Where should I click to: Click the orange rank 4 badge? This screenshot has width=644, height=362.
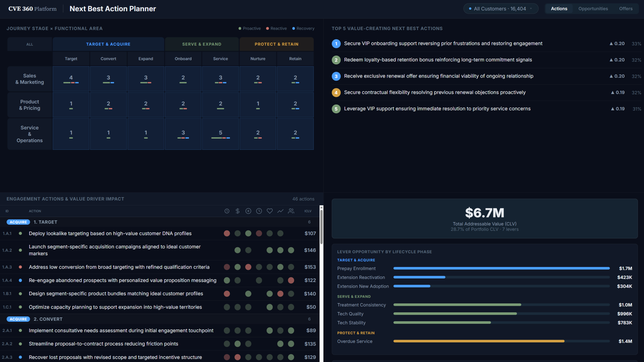[x=336, y=93]
